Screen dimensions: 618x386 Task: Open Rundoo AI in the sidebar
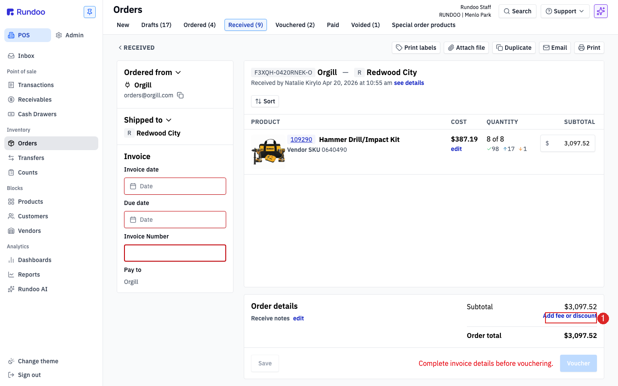click(x=51, y=289)
